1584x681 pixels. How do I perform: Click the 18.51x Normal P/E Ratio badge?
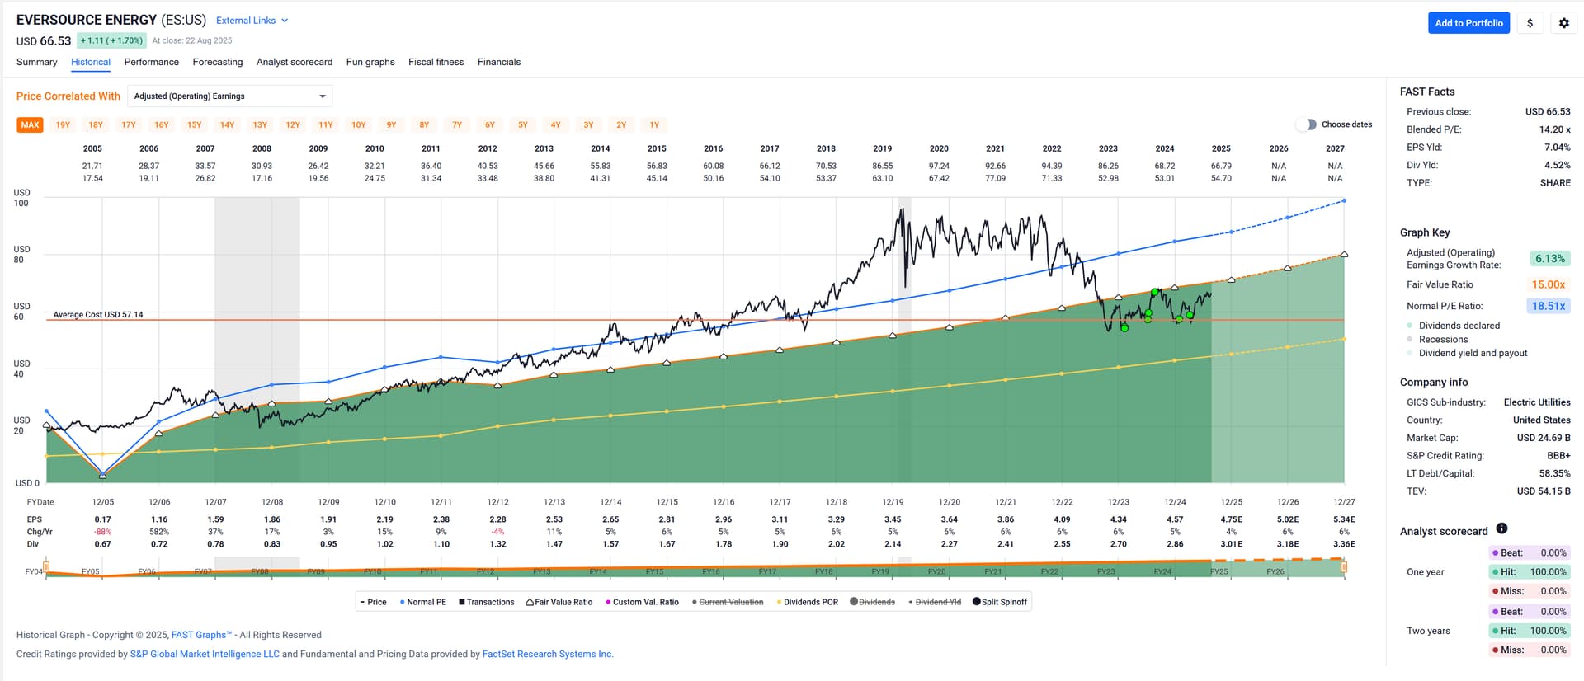pyautogui.click(x=1549, y=306)
